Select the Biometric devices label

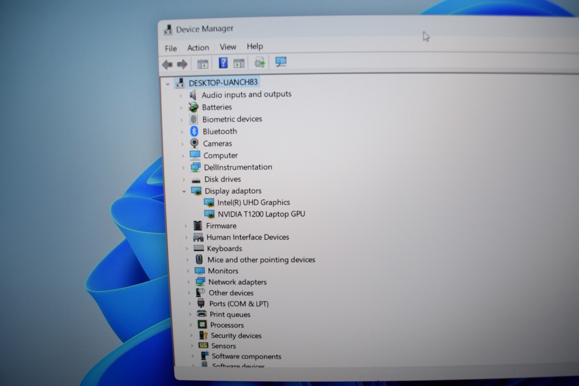pyautogui.click(x=232, y=119)
